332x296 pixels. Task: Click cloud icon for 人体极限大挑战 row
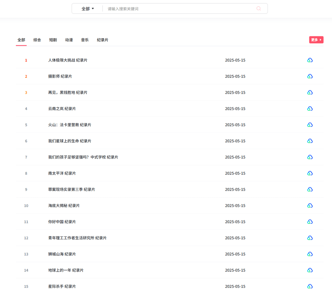[310, 60]
